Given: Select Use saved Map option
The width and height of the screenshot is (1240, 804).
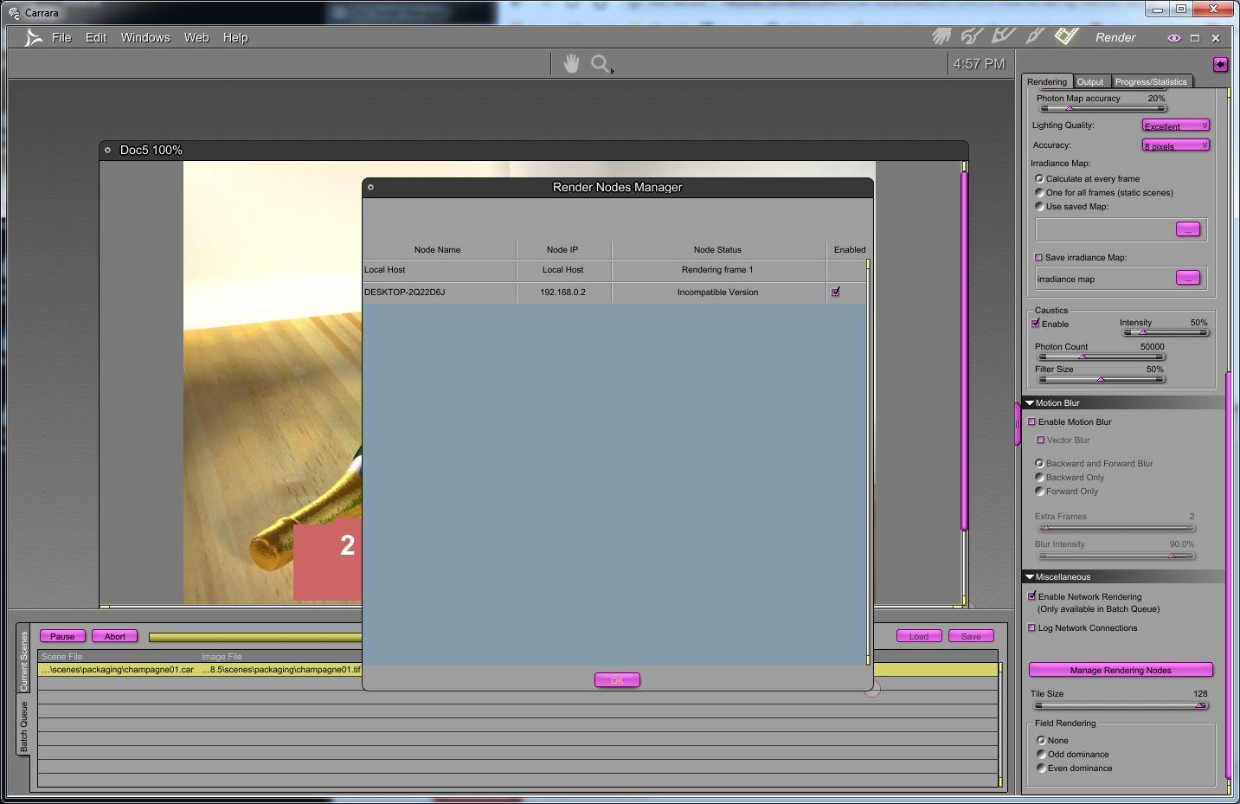Looking at the screenshot, I should coord(1039,206).
